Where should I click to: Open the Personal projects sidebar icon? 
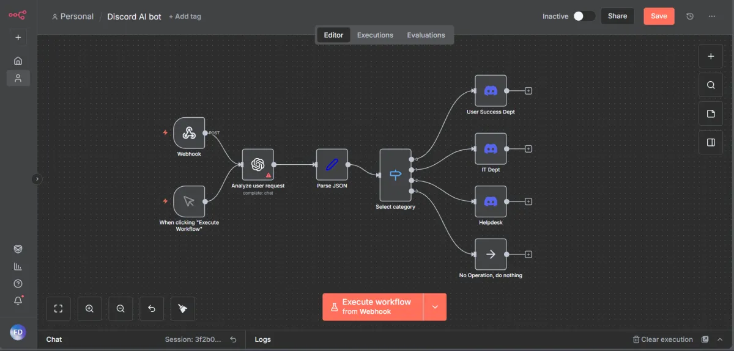pyautogui.click(x=18, y=78)
